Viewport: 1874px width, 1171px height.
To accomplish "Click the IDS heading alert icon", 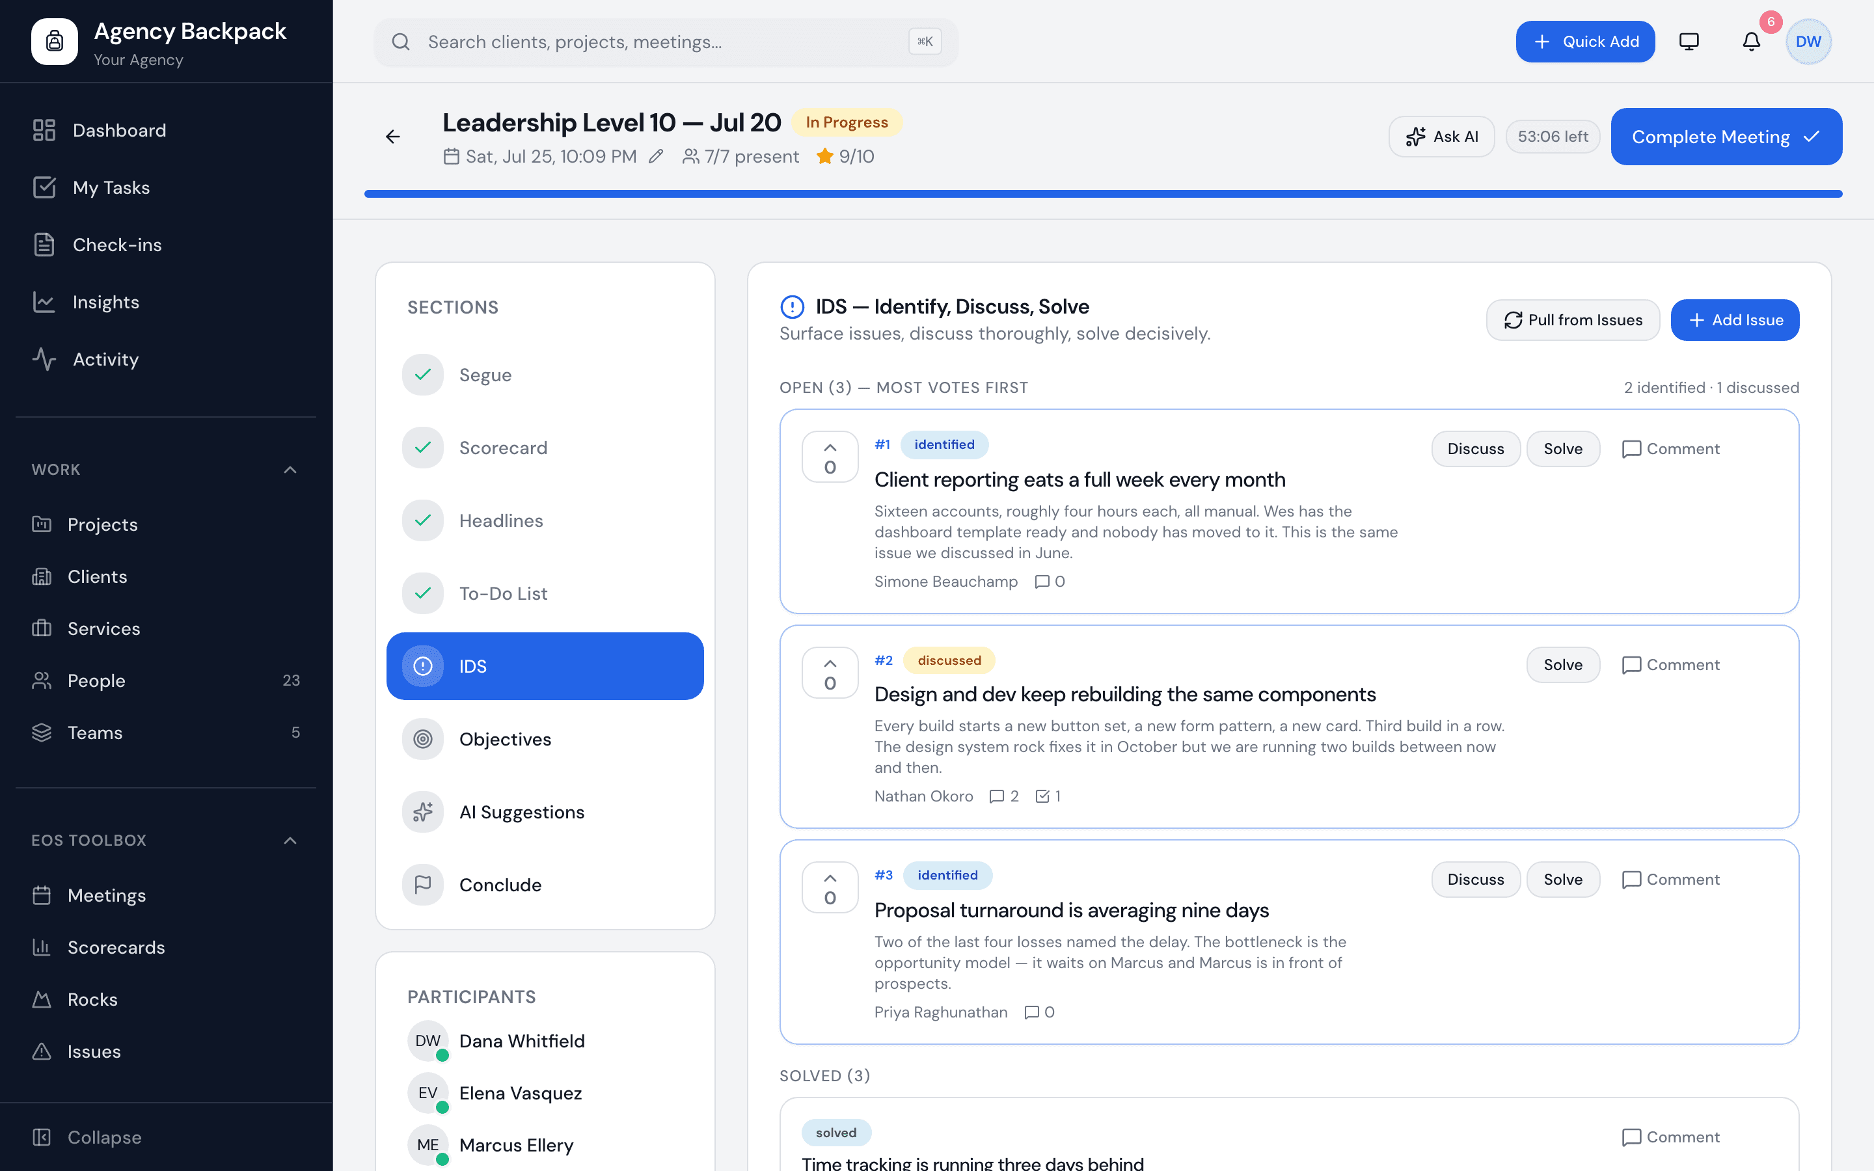I will 792,306.
